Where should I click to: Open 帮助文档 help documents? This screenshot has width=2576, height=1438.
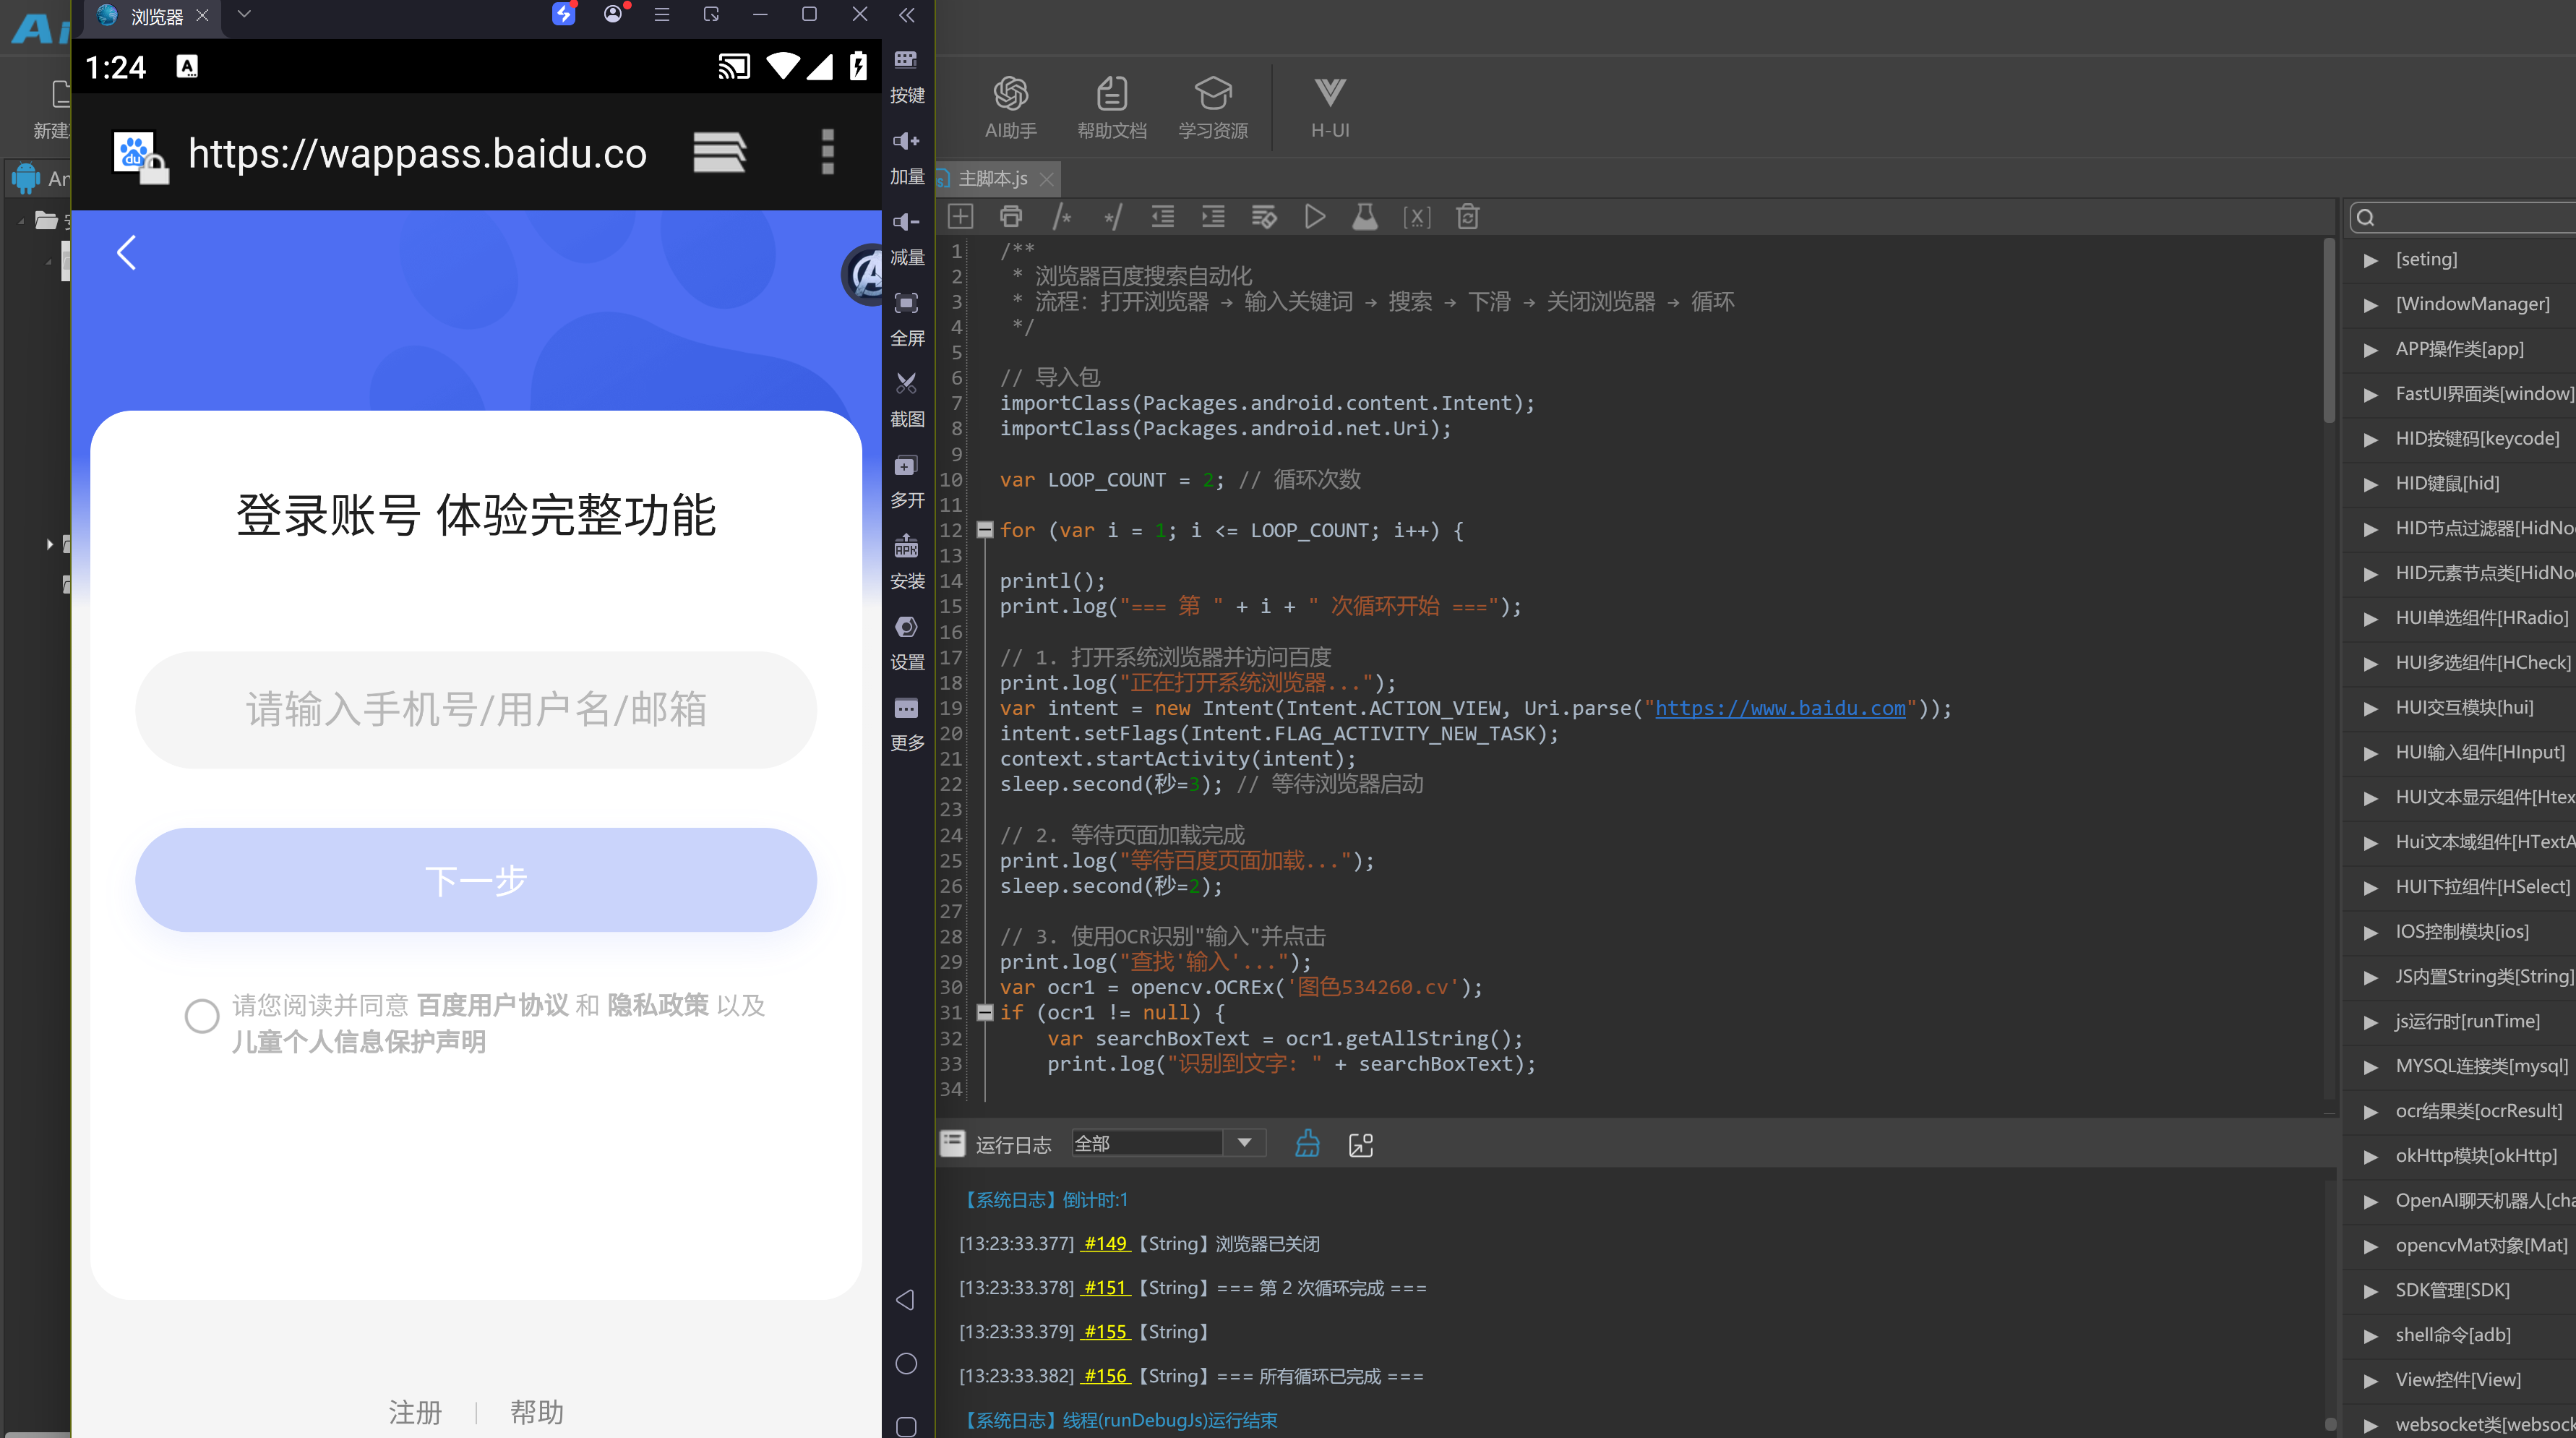tap(1111, 107)
